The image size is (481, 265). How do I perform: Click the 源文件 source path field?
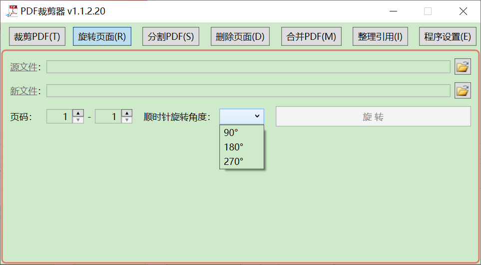click(x=248, y=67)
